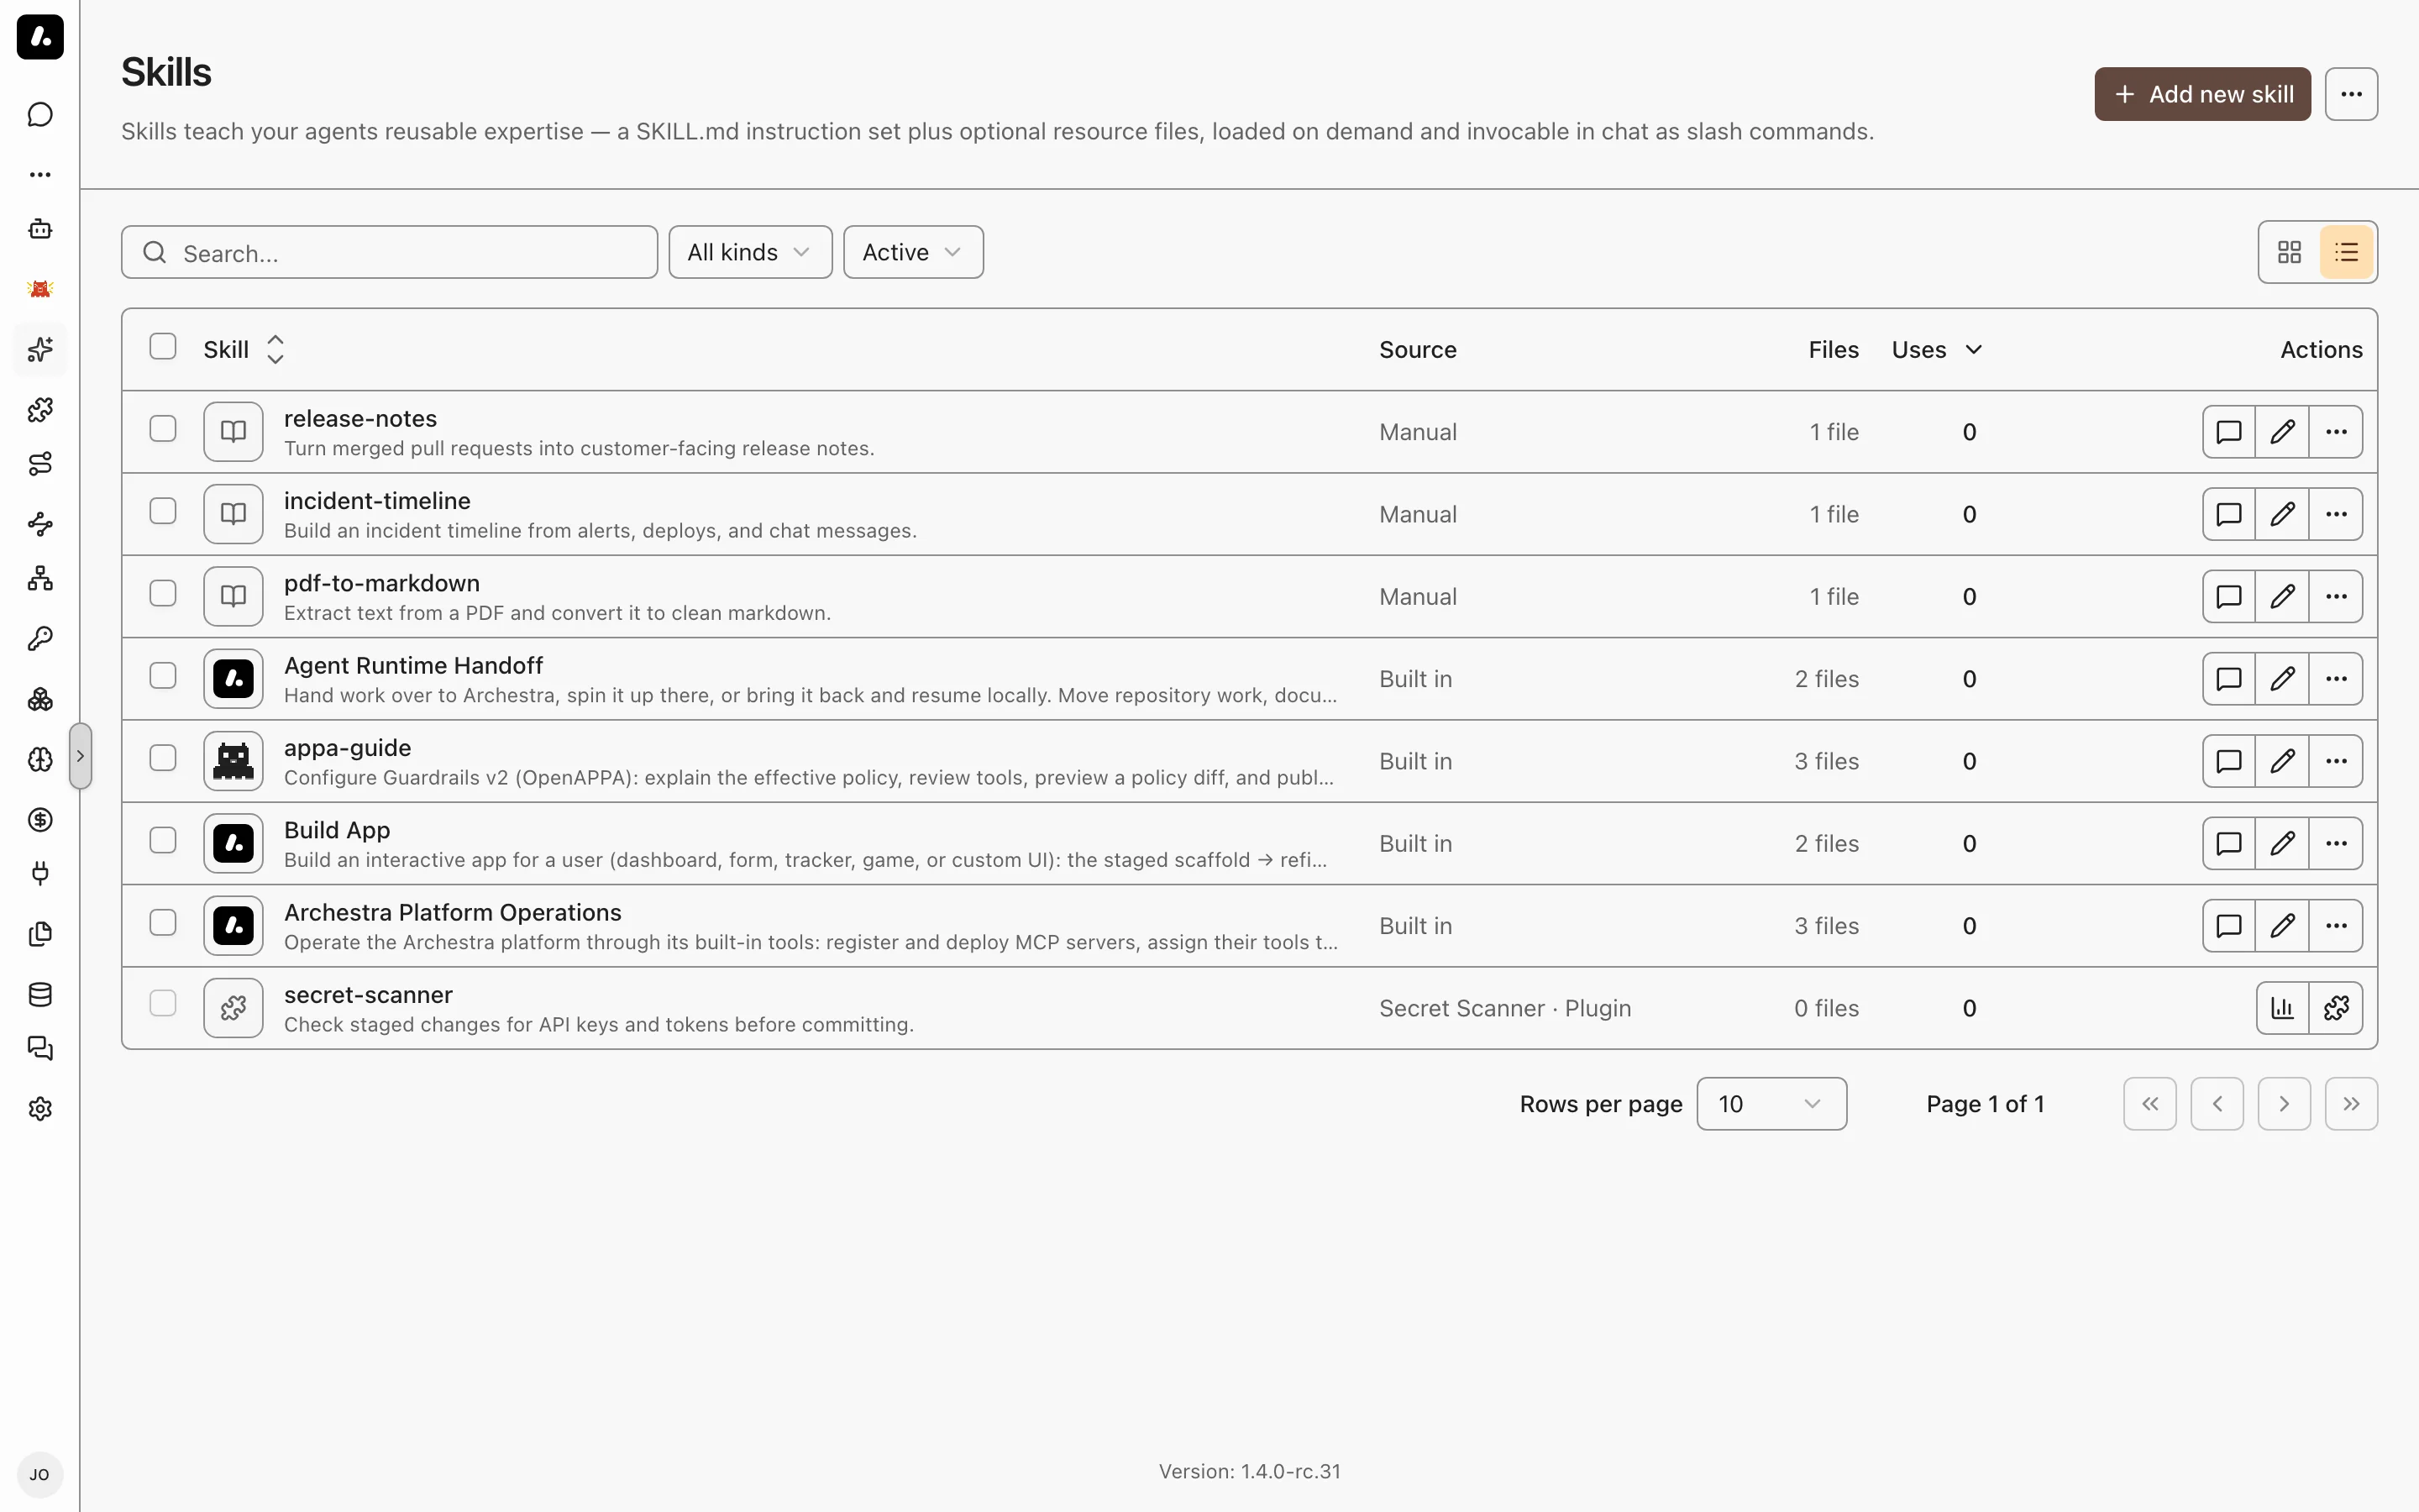Image resolution: width=2419 pixels, height=1512 pixels.
Task: Check the incident-timeline row checkbox
Action: point(163,511)
